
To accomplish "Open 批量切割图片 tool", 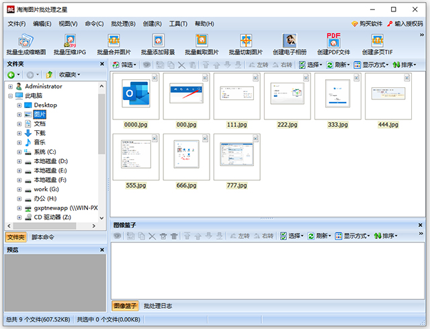I will (x=246, y=42).
